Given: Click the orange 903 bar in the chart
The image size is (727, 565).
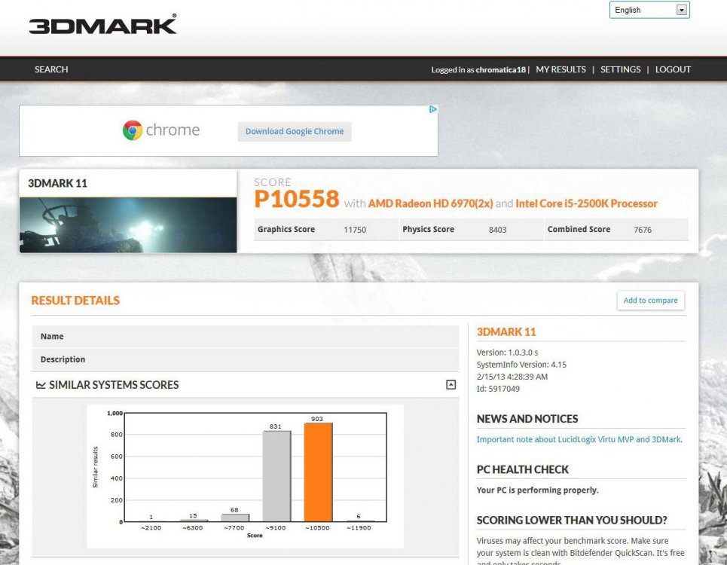Looking at the screenshot, I should click(318, 472).
